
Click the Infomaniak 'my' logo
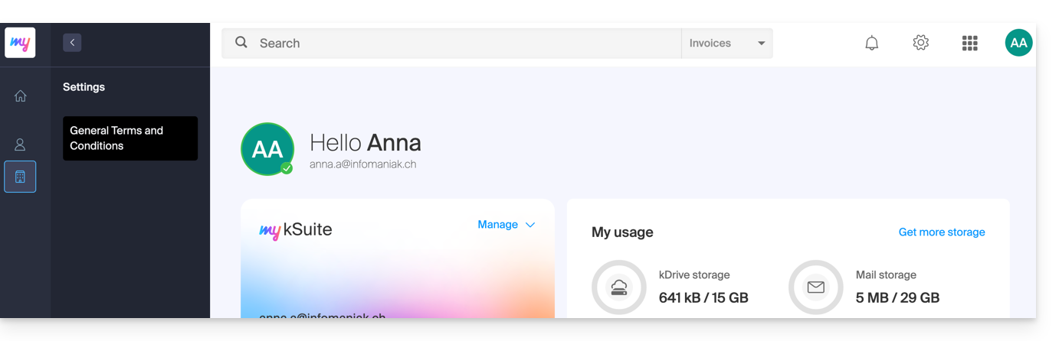20,43
